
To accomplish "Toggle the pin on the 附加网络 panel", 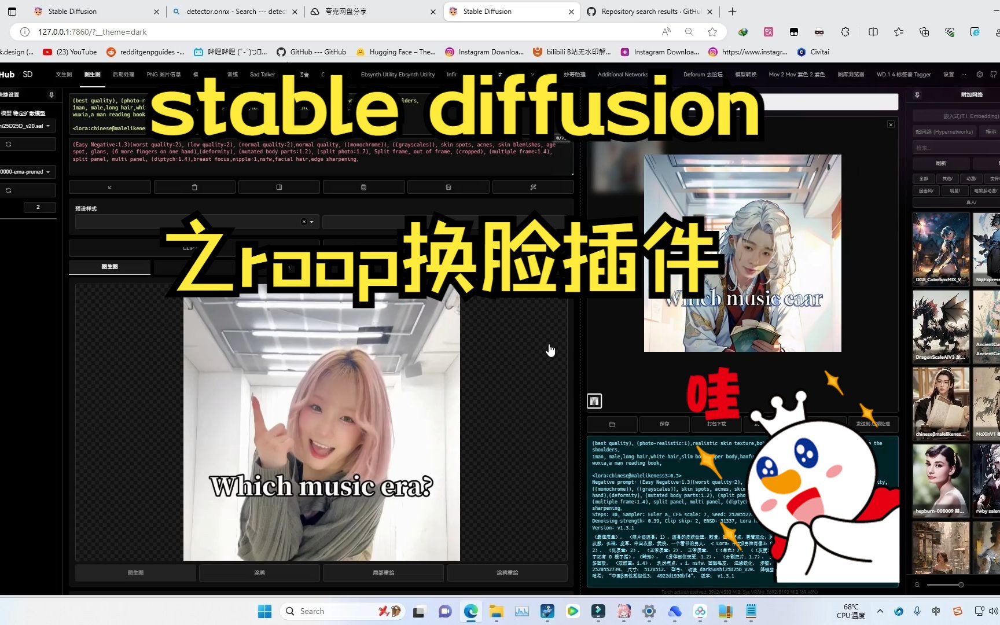I will click(917, 94).
